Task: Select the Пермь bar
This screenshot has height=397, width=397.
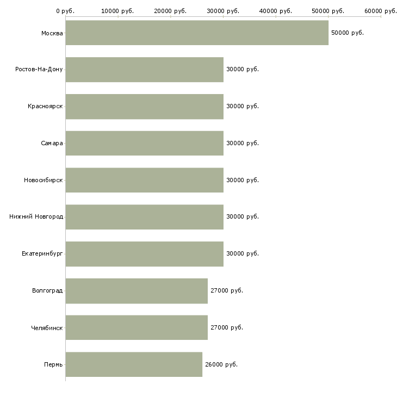Action: [x=134, y=364]
